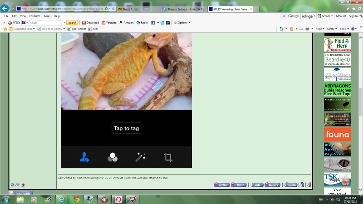This screenshot has height=204, width=363.
Task: Click the Print icon in command bar
Action: (x=308, y=29)
